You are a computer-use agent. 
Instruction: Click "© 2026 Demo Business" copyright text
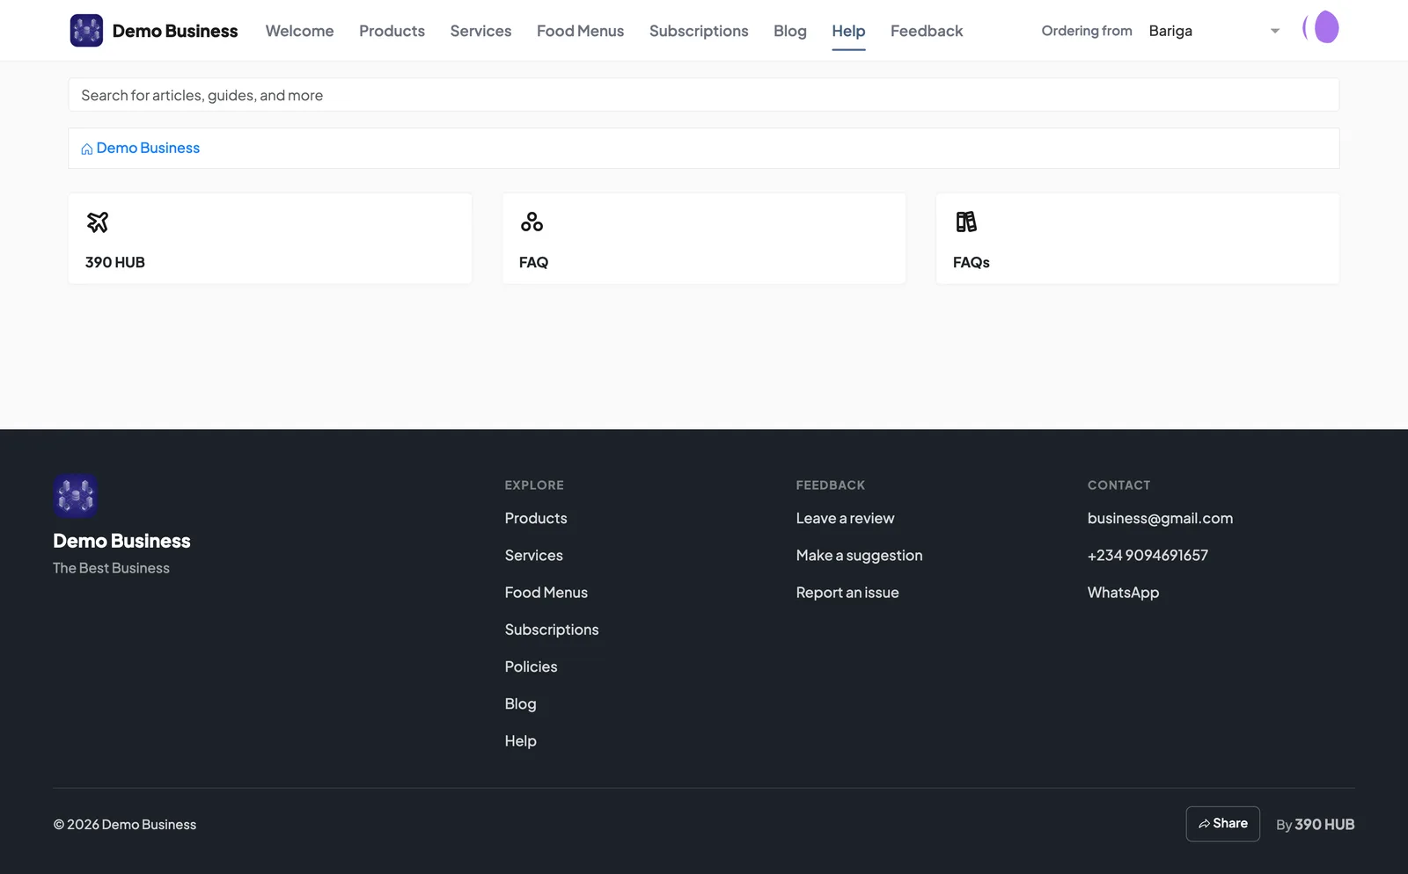(x=125, y=825)
